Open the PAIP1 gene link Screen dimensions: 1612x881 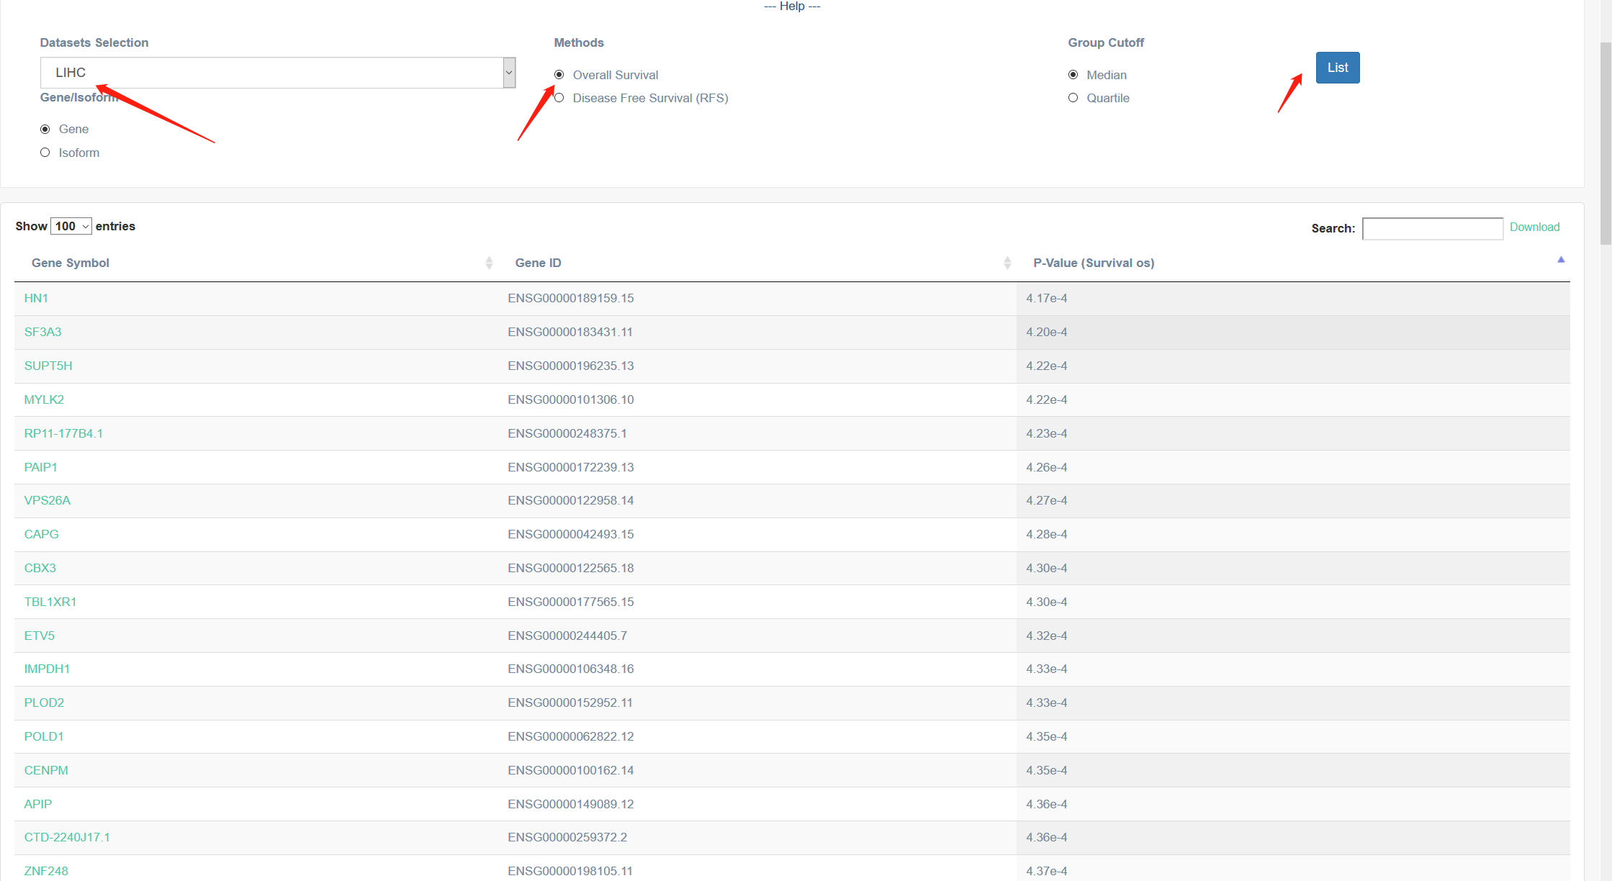pyautogui.click(x=40, y=467)
